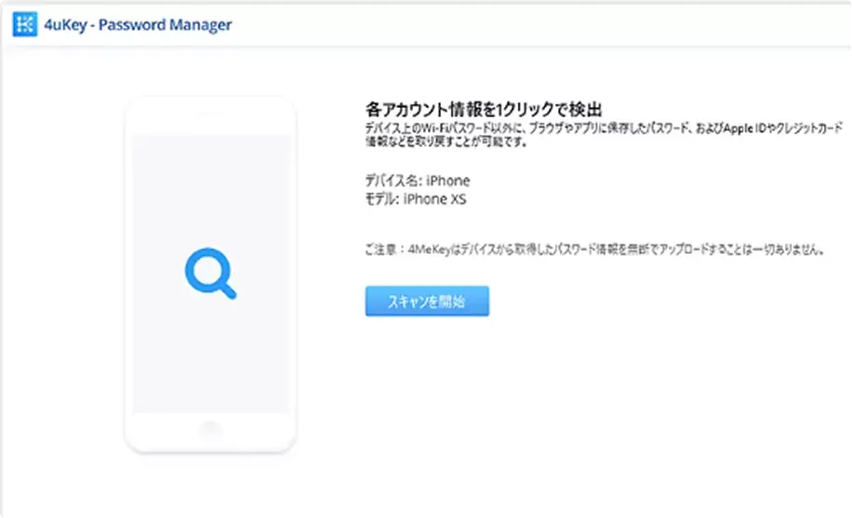The height and width of the screenshot is (518, 852).
Task: Click the デバイス名: iPhone text
Action: tap(418, 180)
